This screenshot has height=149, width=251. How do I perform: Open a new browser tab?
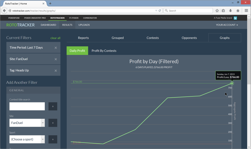[50, 4]
